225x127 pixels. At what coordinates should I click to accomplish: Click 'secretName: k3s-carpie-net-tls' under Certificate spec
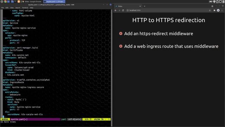tap(22, 63)
